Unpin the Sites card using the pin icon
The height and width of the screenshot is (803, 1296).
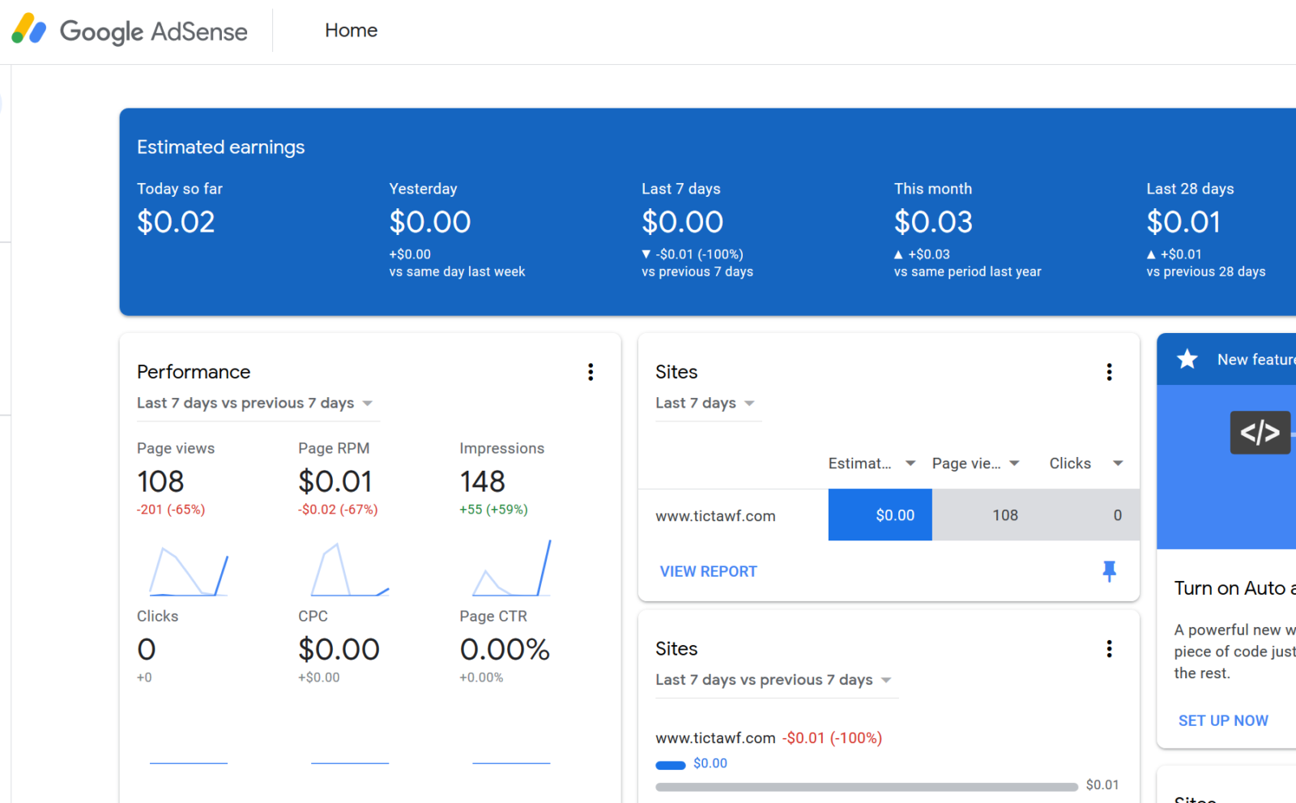click(1109, 570)
